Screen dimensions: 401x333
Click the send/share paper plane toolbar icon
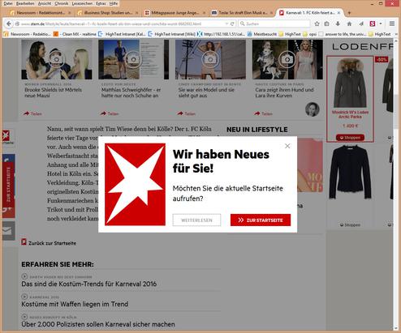point(361,23)
